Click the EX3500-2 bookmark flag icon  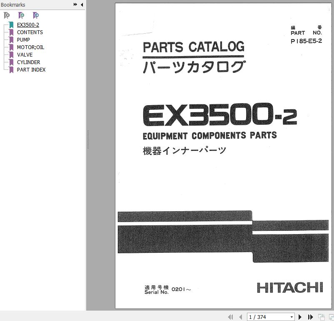11,25
